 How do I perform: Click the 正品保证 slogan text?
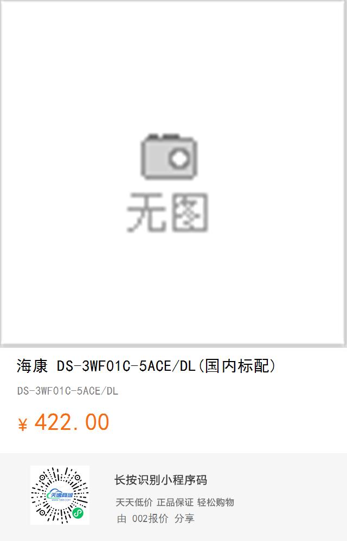point(175,503)
